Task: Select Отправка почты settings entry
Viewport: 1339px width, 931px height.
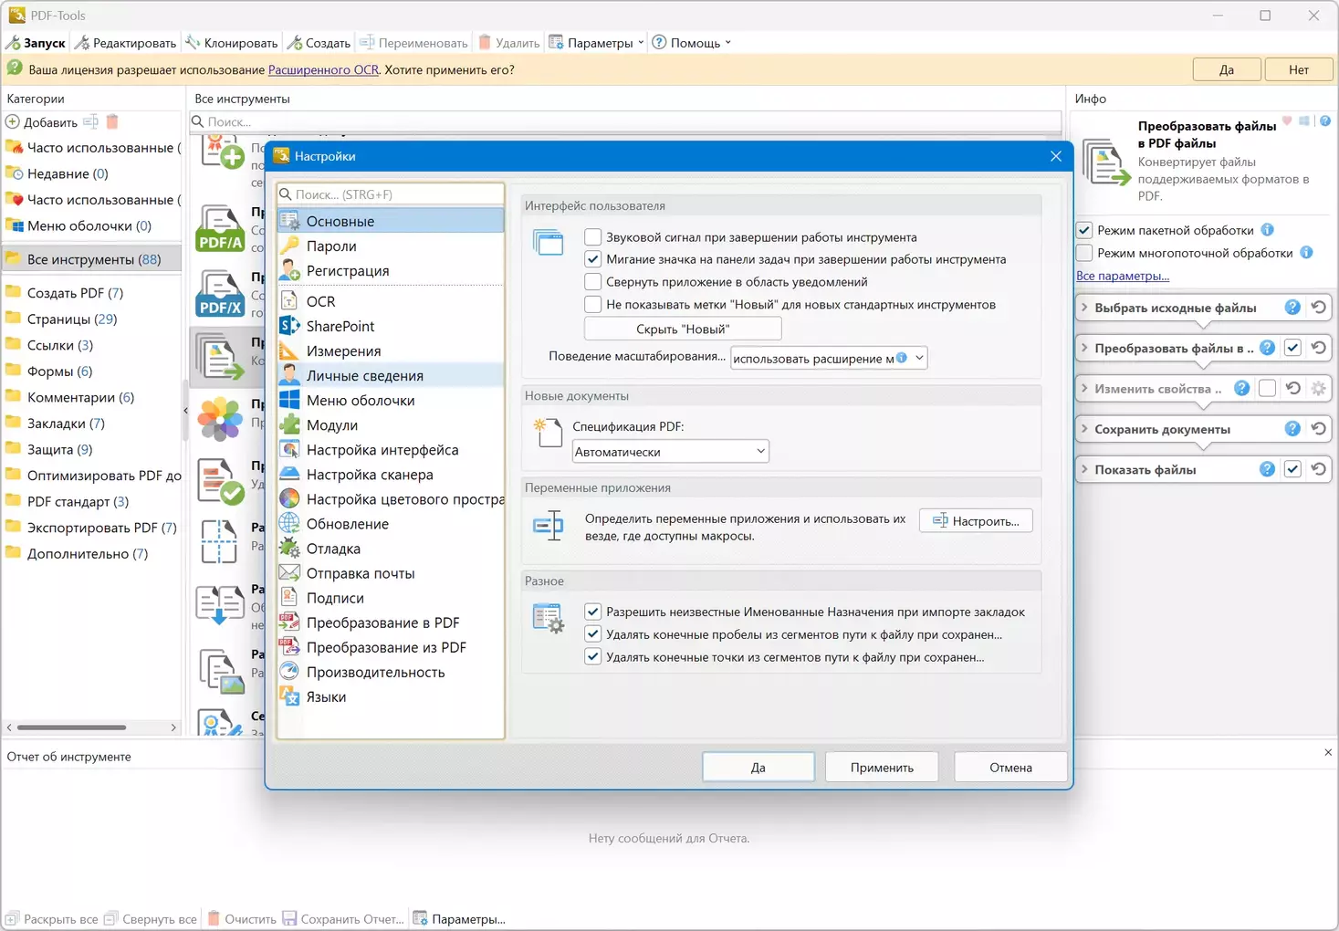Action: coord(360,573)
